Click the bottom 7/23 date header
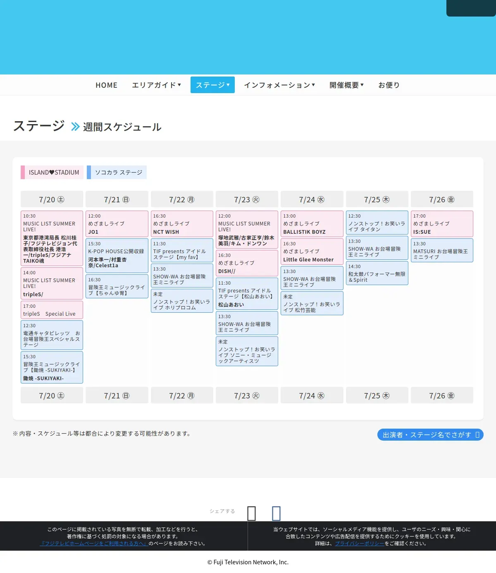The height and width of the screenshot is (573, 496). (247, 396)
